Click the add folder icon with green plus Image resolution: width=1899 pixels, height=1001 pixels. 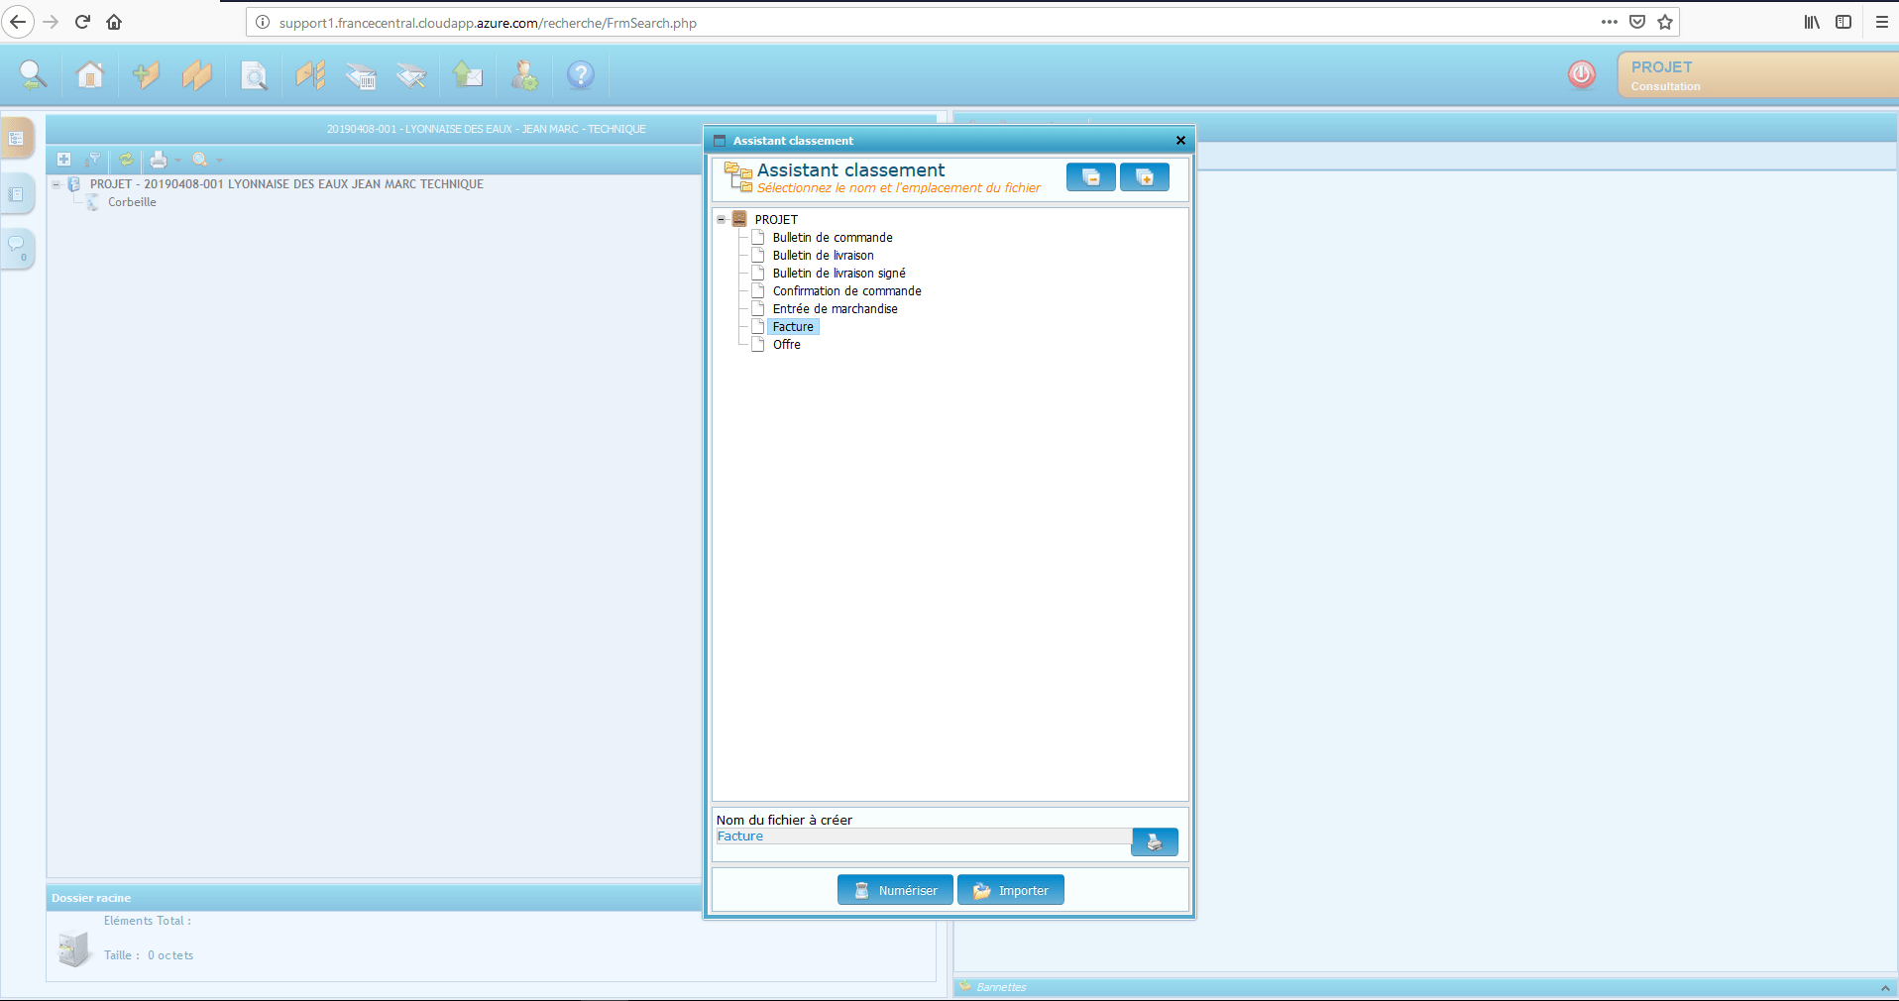pos(146,75)
